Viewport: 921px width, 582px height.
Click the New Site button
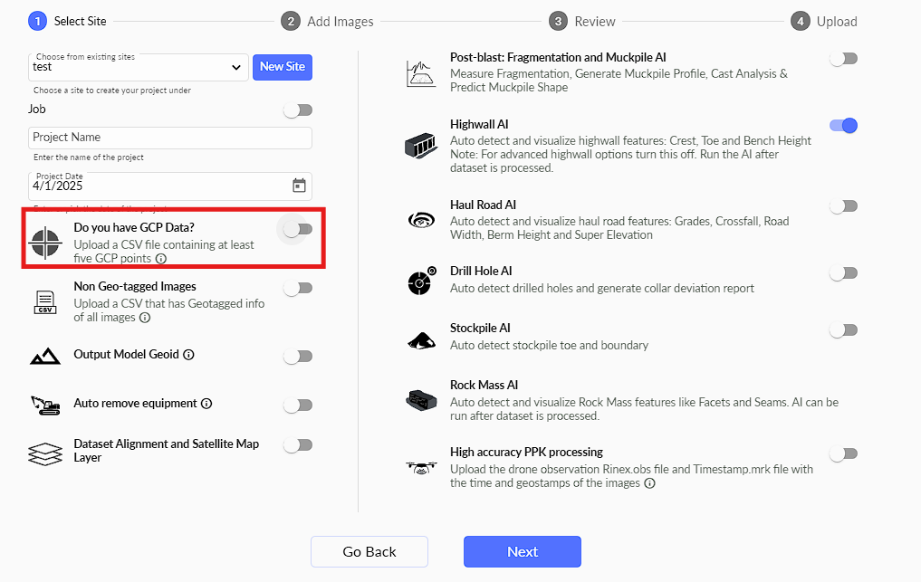pos(283,67)
